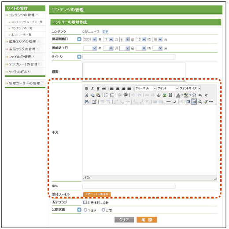Open コンテンツの一覧 menu item

(22, 28)
